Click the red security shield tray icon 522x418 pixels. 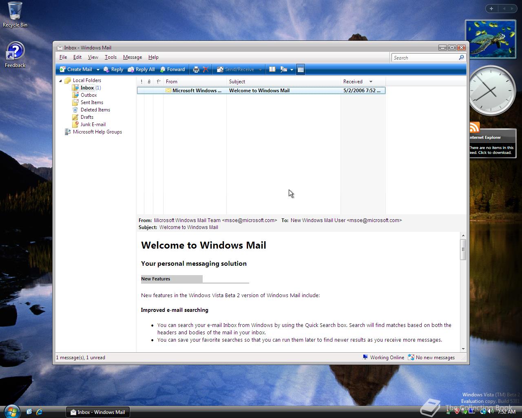[457, 411]
